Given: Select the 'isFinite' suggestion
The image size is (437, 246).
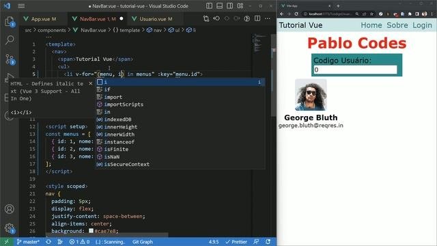Looking at the screenshot, I should [180, 149].
